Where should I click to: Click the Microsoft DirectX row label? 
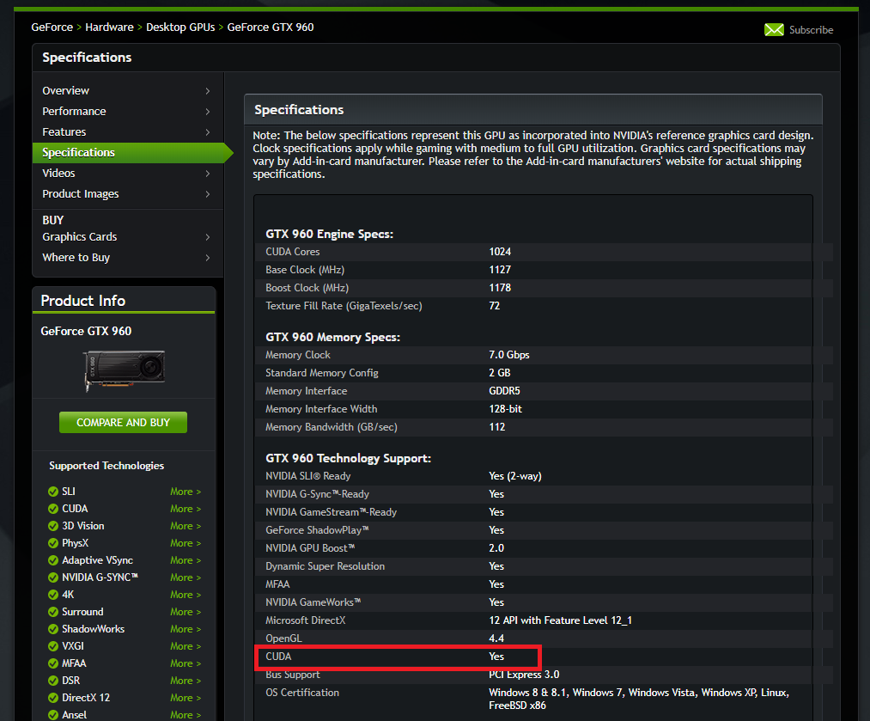(x=305, y=620)
